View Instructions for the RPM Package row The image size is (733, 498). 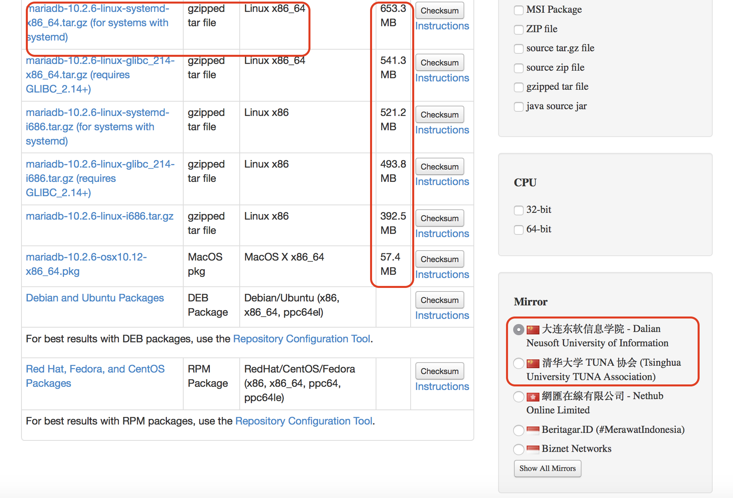pos(442,387)
